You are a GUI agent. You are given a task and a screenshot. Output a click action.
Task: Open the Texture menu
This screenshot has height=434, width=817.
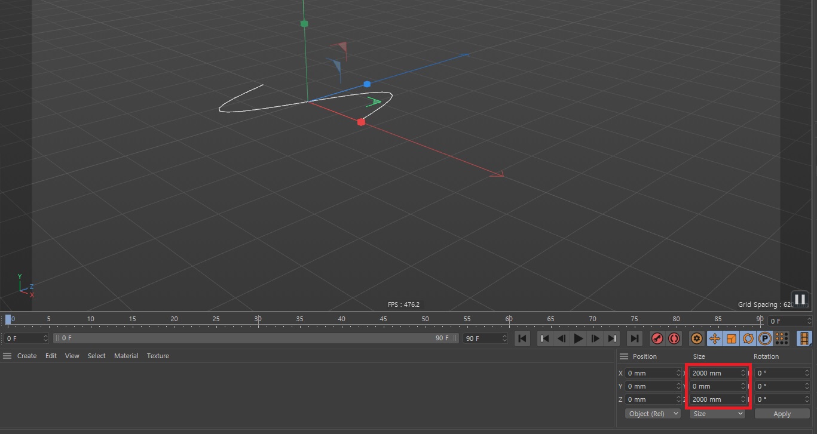coord(158,356)
